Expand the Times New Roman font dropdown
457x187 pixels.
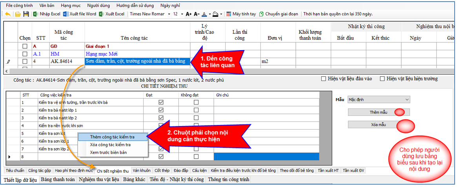tap(169, 14)
